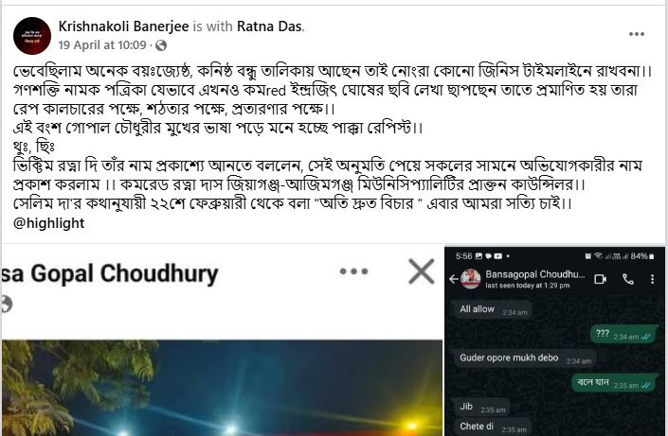
Task: Click the Bansagopal Choudhu... chat title
Action: tap(535, 274)
